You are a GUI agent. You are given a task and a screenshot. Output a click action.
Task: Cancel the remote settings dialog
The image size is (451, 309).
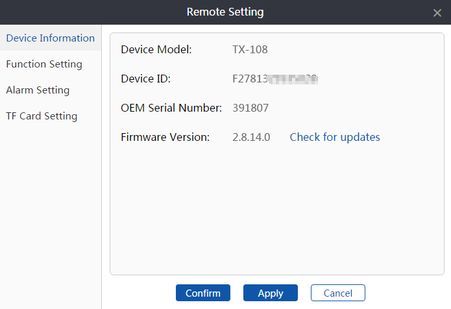pyautogui.click(x=337, y=293)
